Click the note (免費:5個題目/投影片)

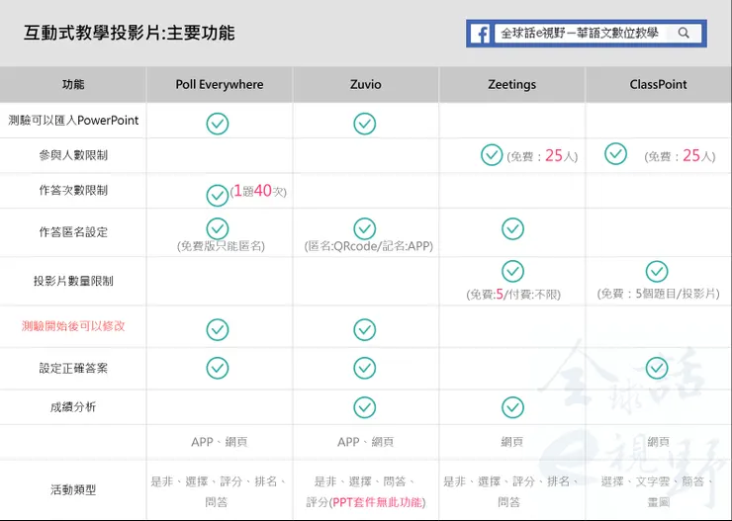658,294
